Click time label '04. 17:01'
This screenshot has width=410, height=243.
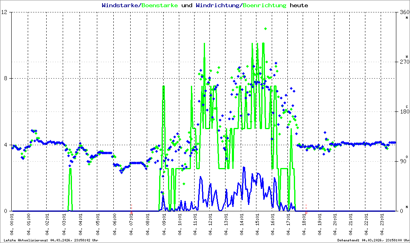(x=288, y=225)
